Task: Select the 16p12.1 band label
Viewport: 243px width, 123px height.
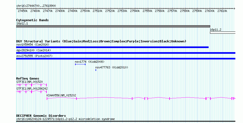Action: (x=22, y=23)
